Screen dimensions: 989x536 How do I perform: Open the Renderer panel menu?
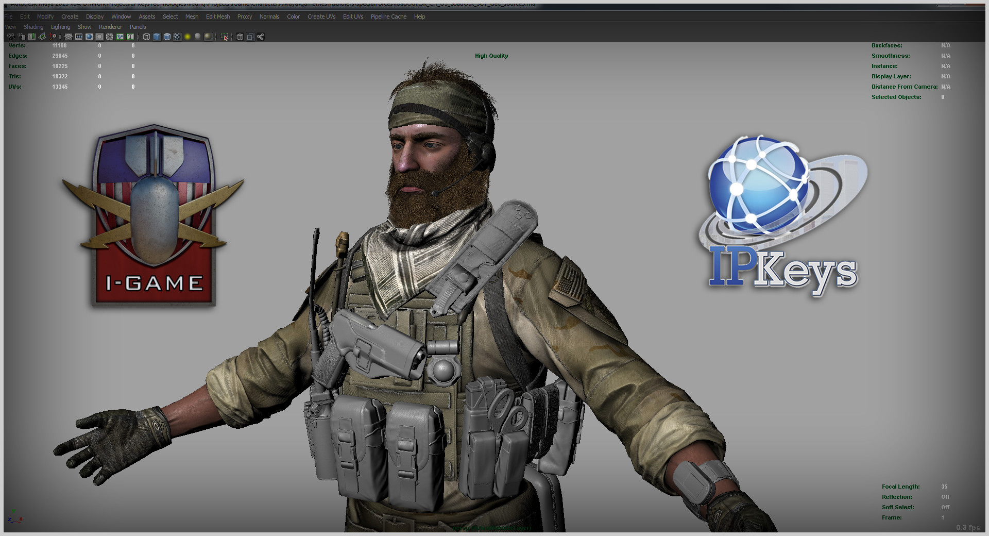point(110,27)
